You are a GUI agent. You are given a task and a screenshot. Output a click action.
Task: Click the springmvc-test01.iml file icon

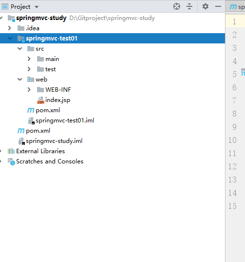coord(31,121)
